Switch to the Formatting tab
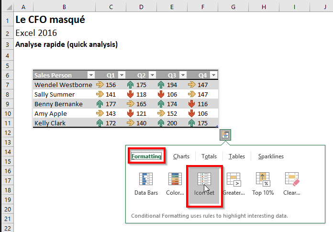 147,156
